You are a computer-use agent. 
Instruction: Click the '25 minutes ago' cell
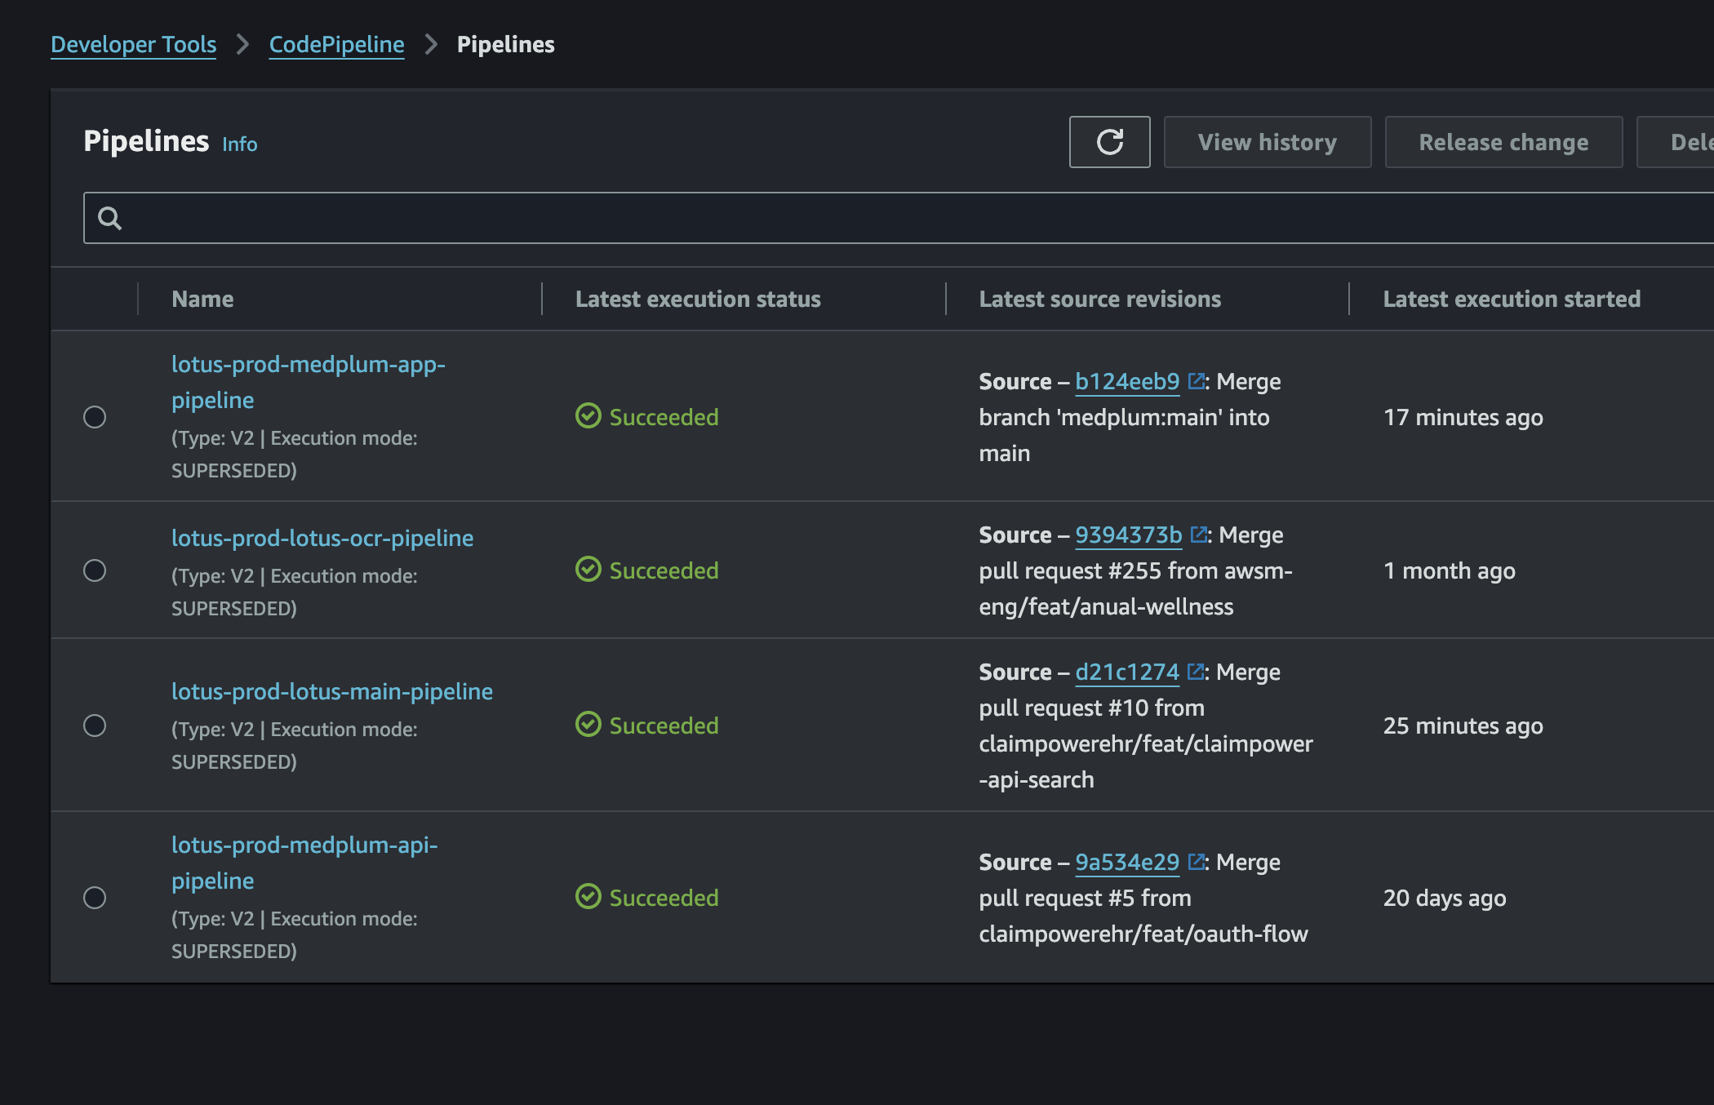(1463, 726)
